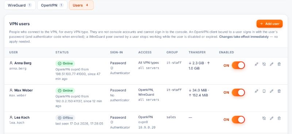The height and width of the screenshot is (134, 292).
Task: Click the Add user button
Action: (x=269, y=24)
